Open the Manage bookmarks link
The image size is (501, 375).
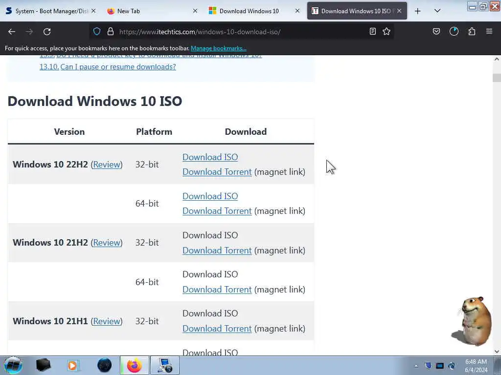coord(219,48)
